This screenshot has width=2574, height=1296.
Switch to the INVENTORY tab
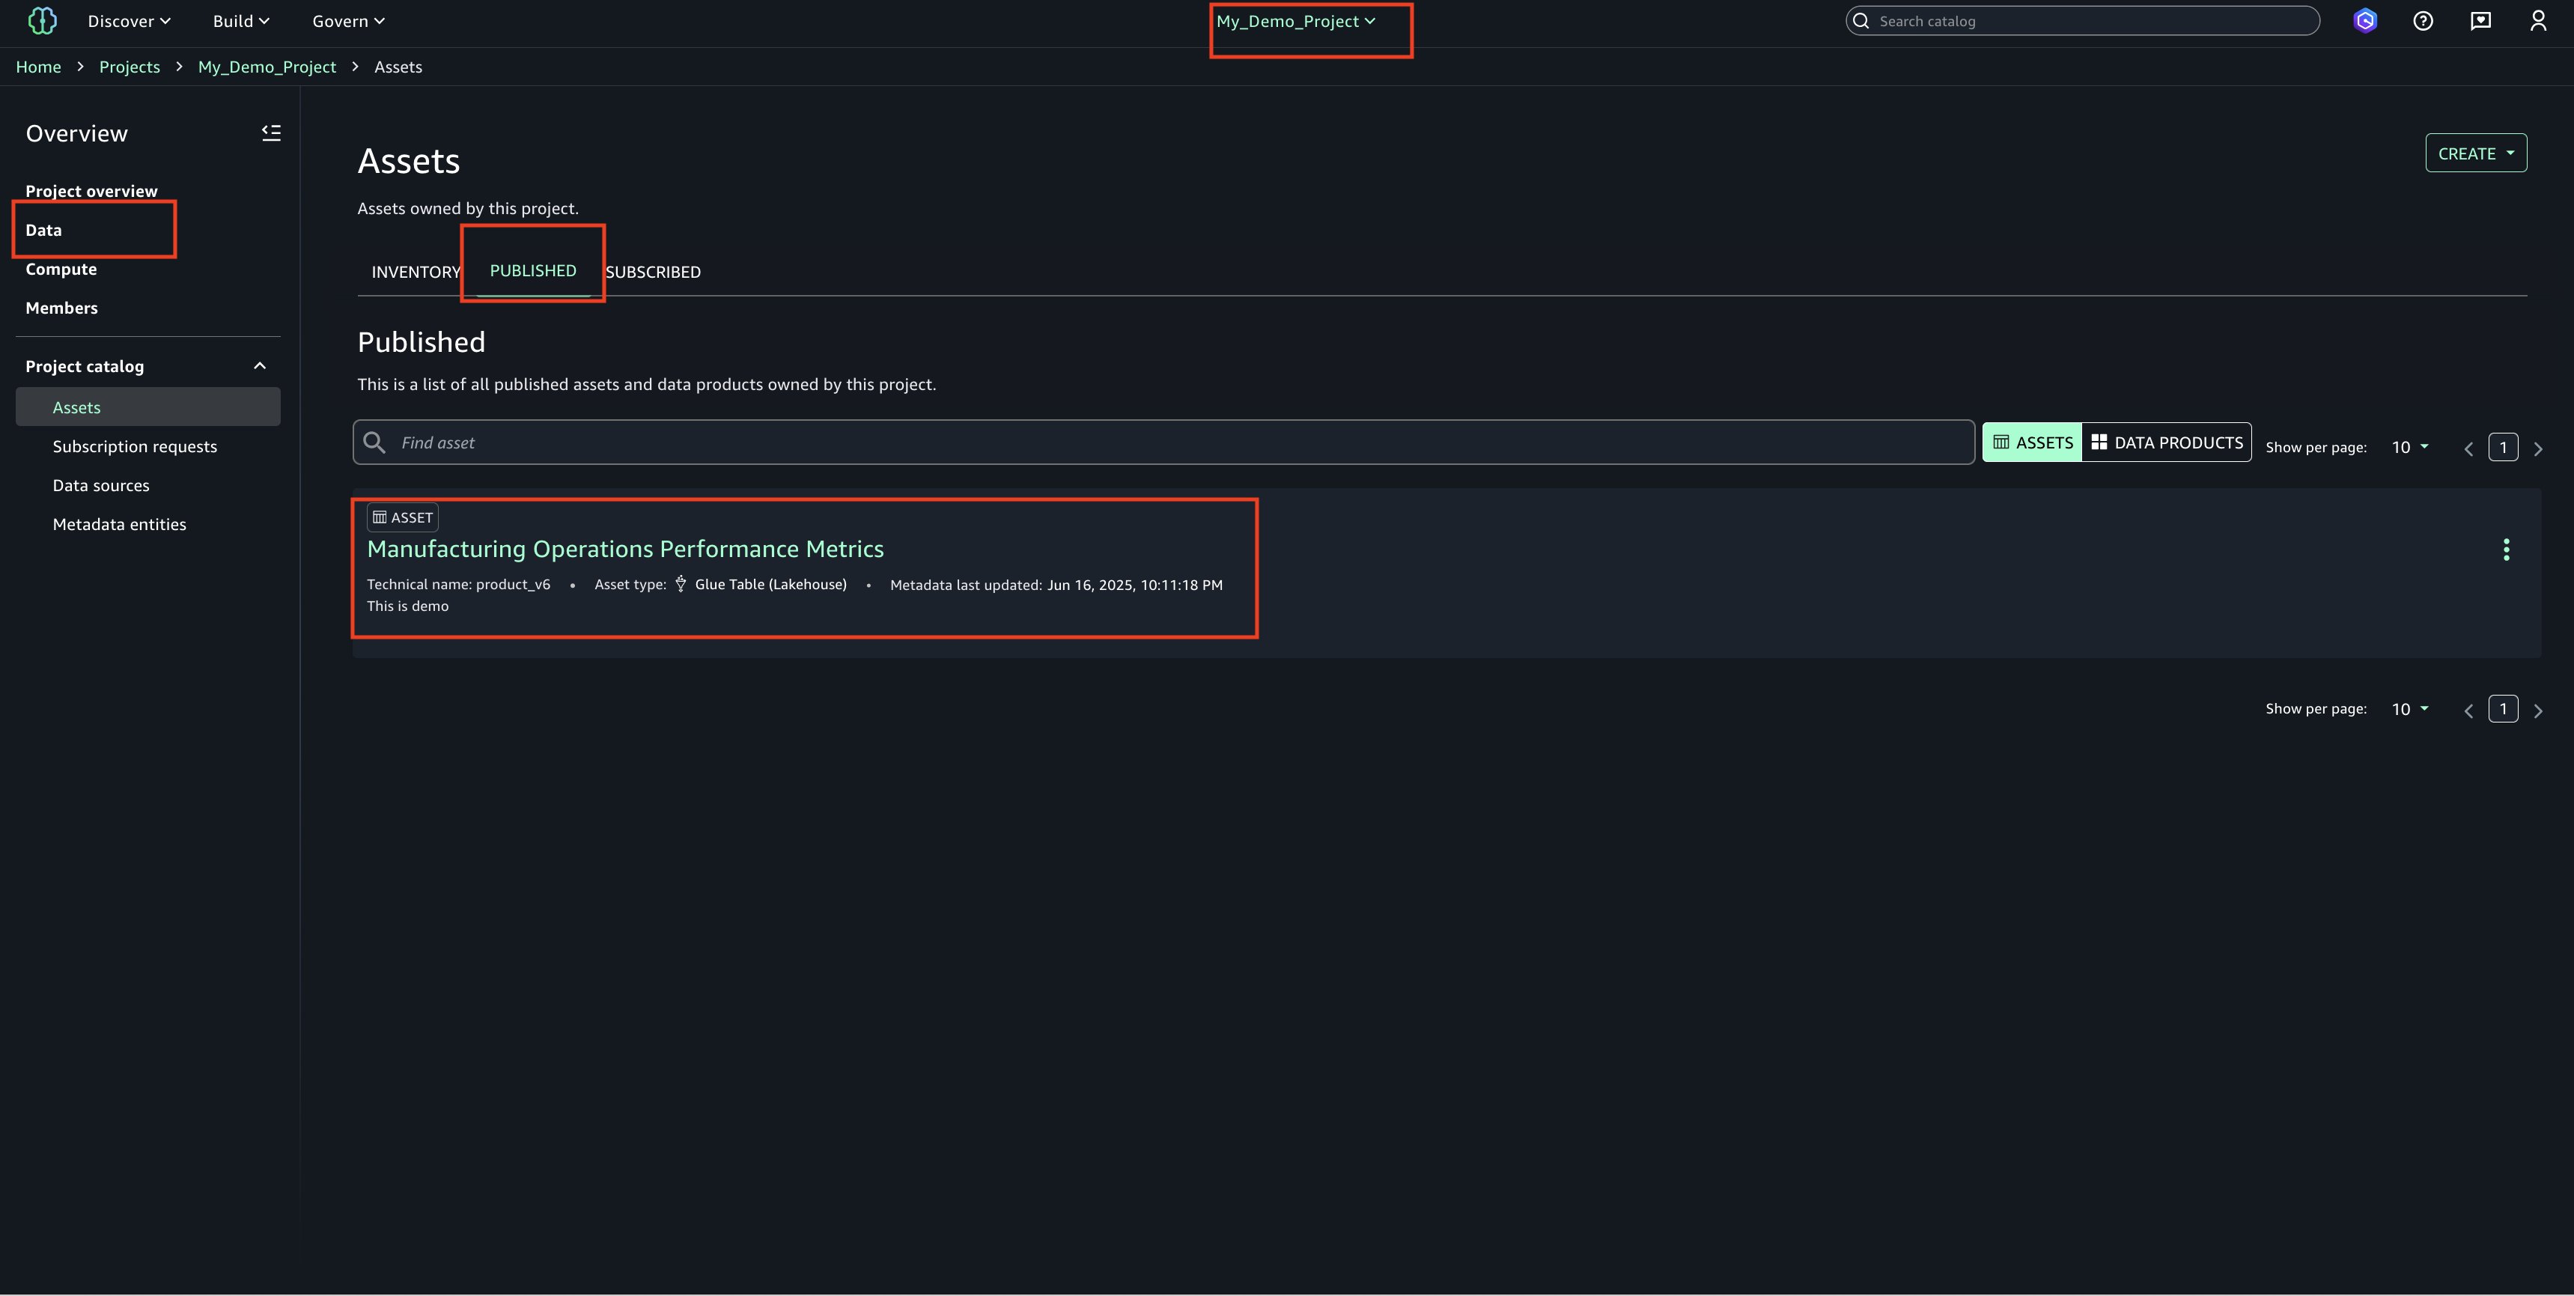coord(416,272)
